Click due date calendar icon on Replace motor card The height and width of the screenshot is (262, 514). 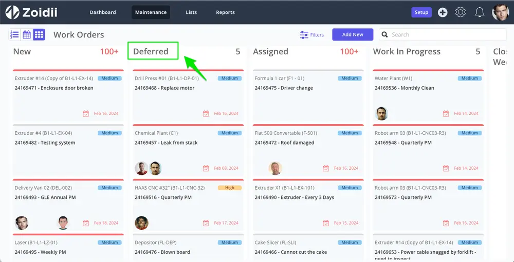click(x=206, y=113)
